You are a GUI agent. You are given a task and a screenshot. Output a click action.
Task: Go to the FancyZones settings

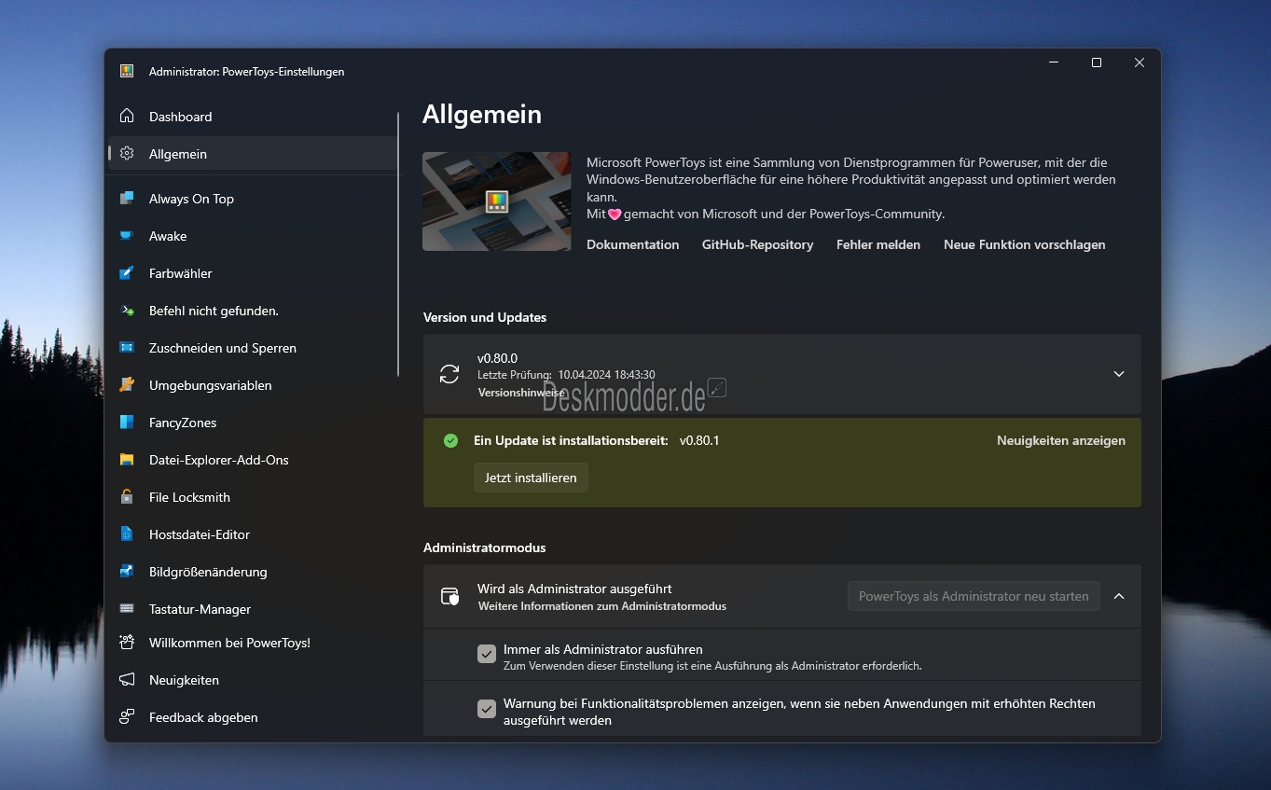coord(254,423)
